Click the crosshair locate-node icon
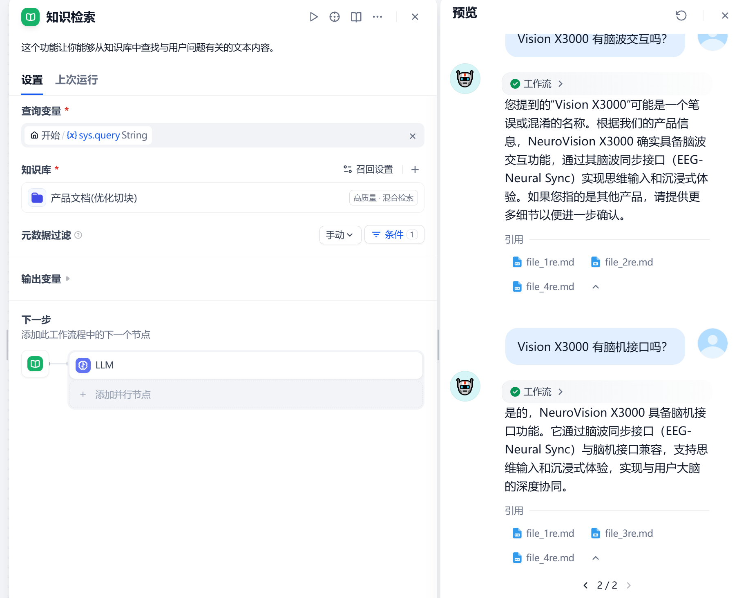 tap(335, 17)
